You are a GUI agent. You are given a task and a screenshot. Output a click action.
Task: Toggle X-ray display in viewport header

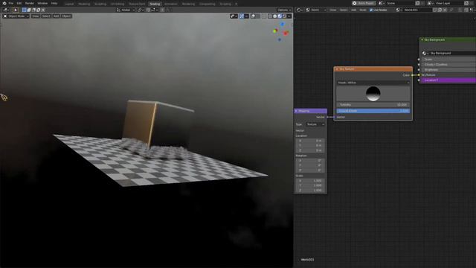[x=264, y=16]
